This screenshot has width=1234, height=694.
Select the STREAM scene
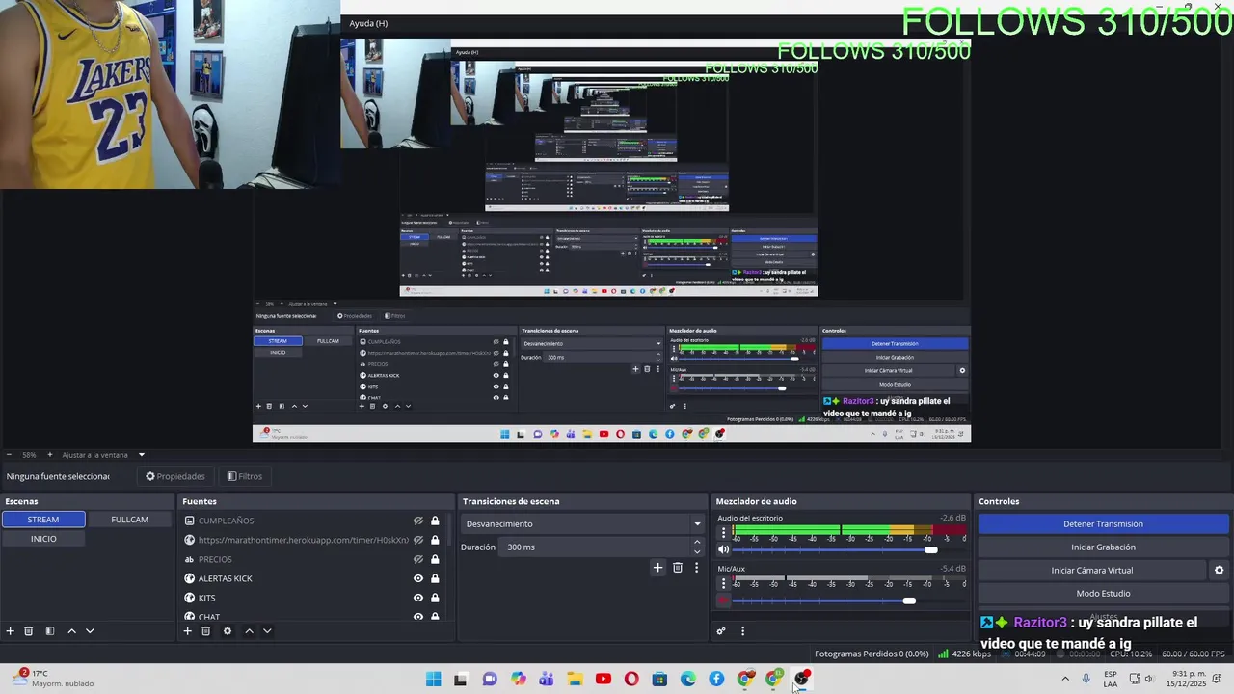click(x=43, y=520)
